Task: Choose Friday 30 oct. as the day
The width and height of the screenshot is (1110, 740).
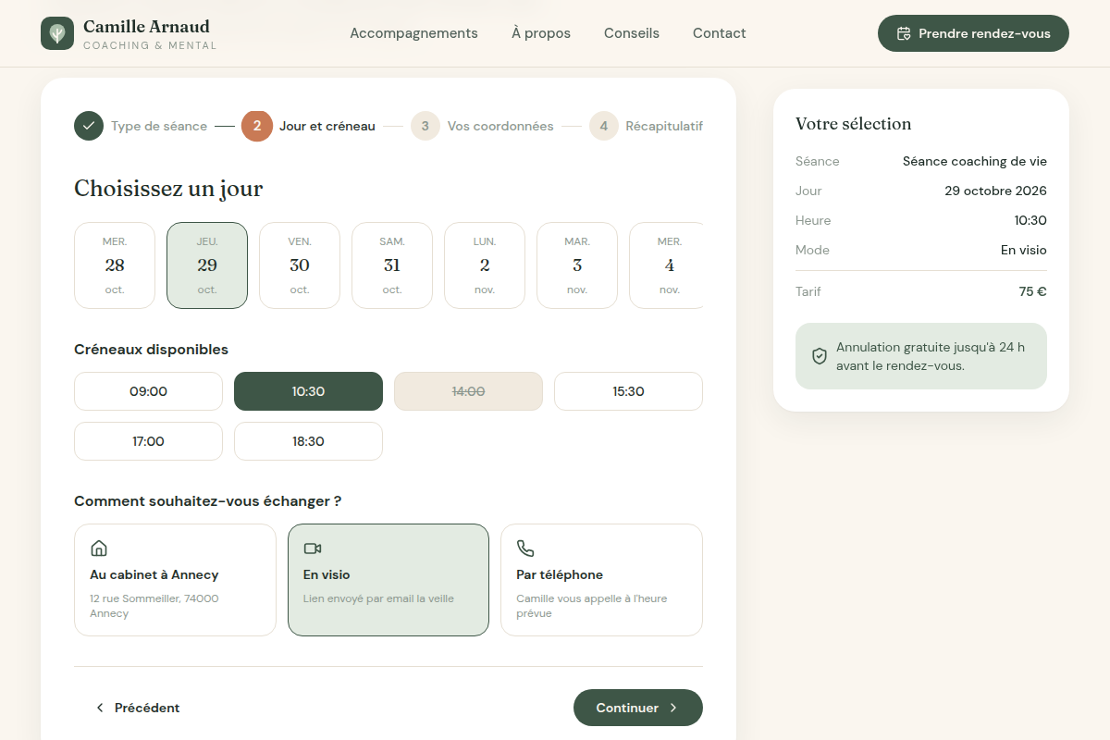Action: point(300,265)
